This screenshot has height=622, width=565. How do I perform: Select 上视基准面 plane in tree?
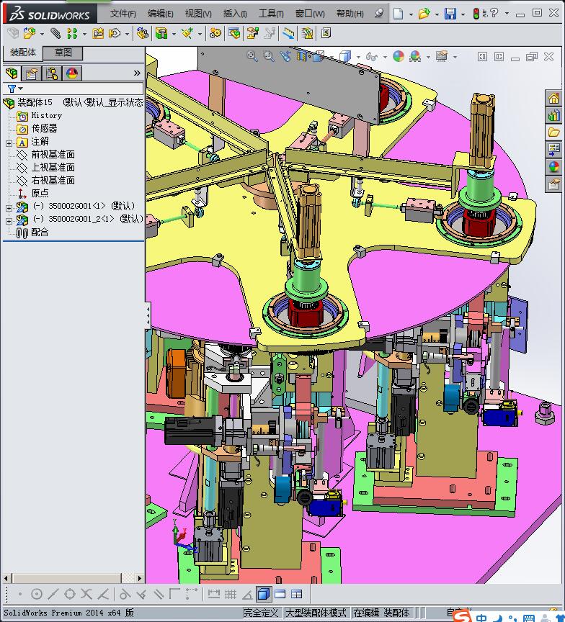pyautogui.click(x=53, y=168)
